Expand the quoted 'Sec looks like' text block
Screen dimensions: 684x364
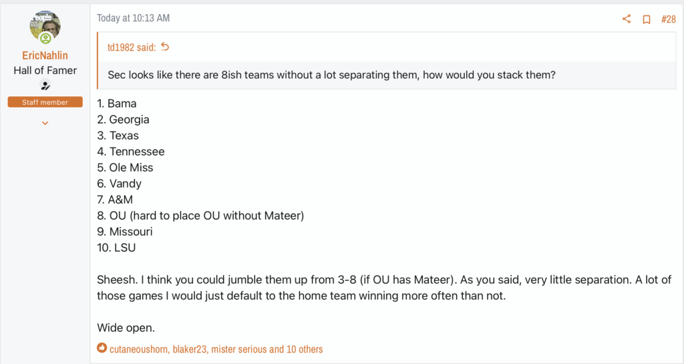click(x=331, y=75)
